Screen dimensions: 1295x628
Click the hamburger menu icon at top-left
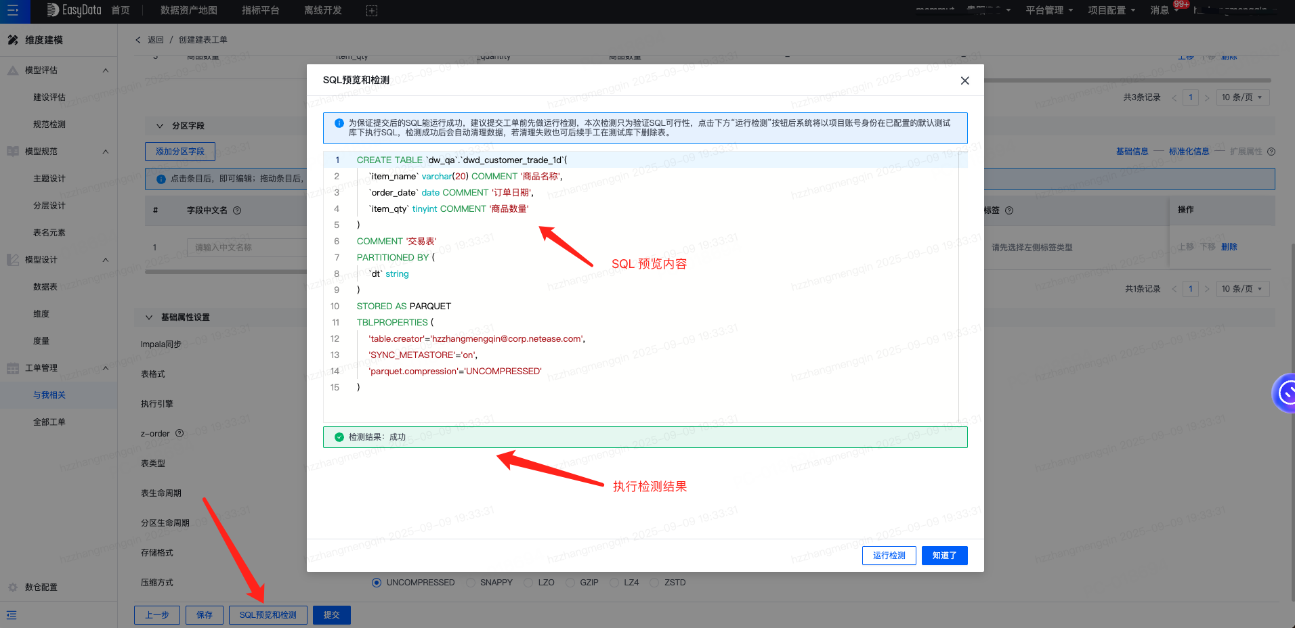[x=13, y=11]
